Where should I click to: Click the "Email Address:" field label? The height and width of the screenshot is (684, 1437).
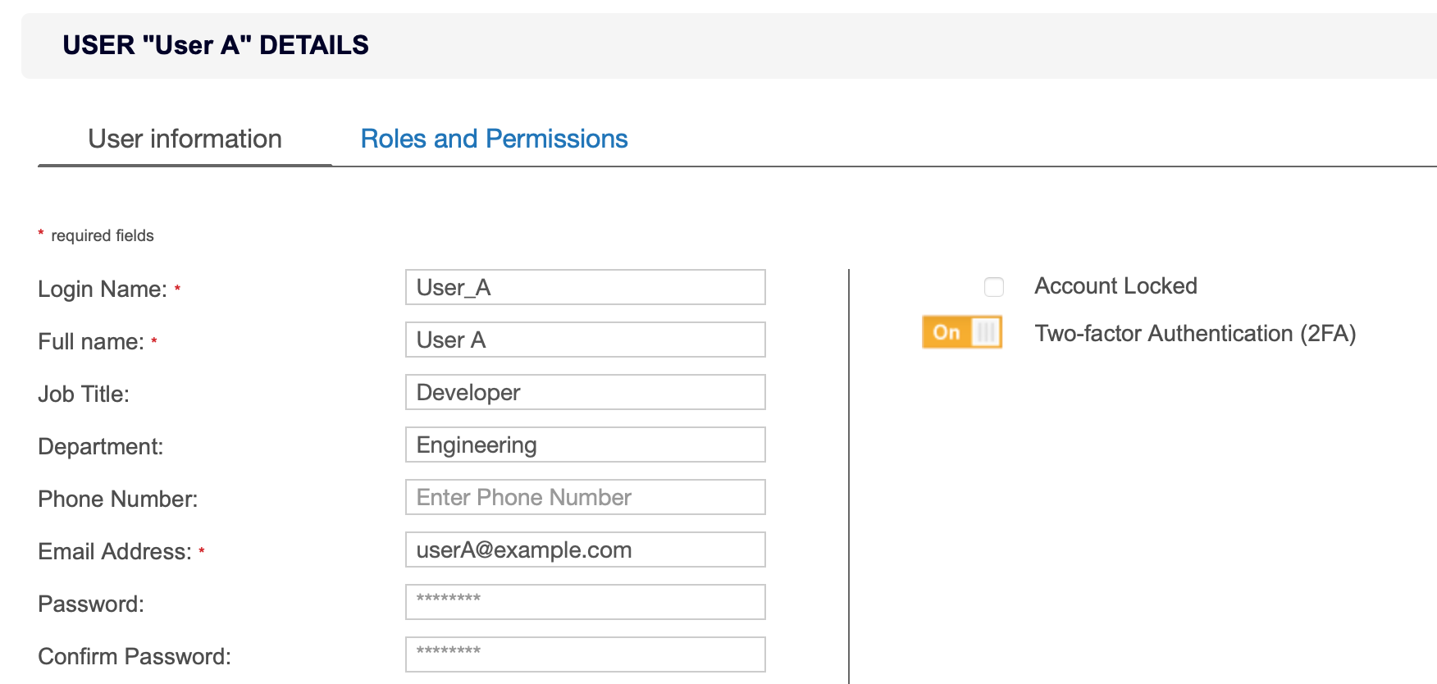115,552
